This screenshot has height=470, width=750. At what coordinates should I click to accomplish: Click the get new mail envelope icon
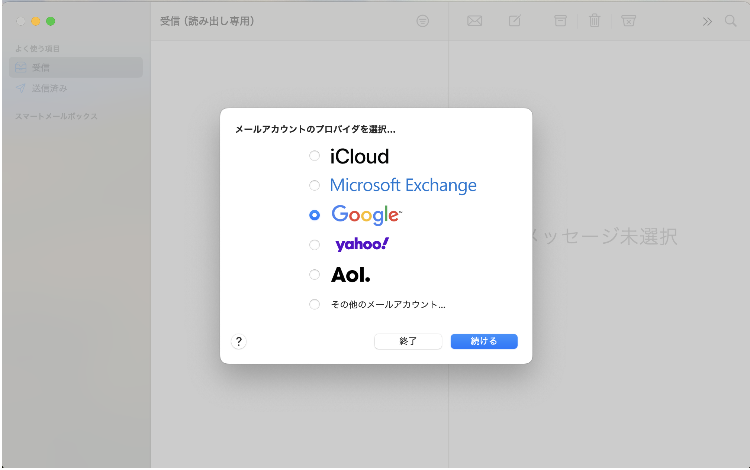[475, 21]
